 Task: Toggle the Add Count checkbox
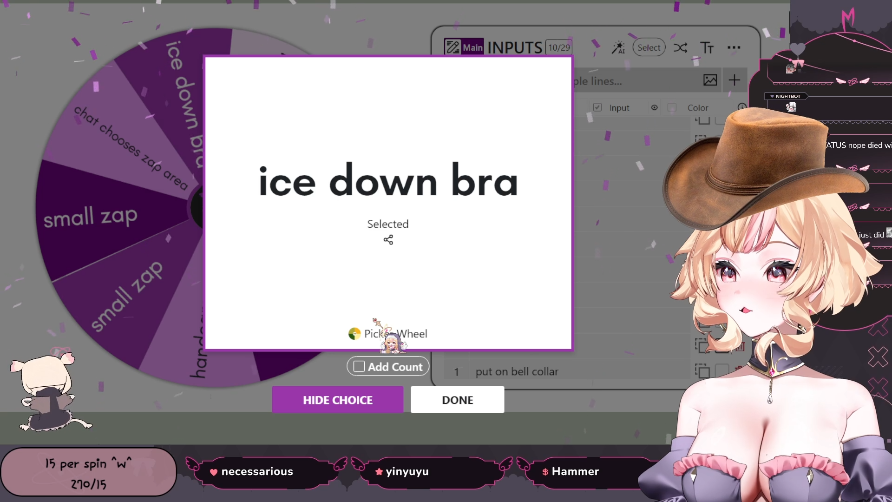coord(359,367)
